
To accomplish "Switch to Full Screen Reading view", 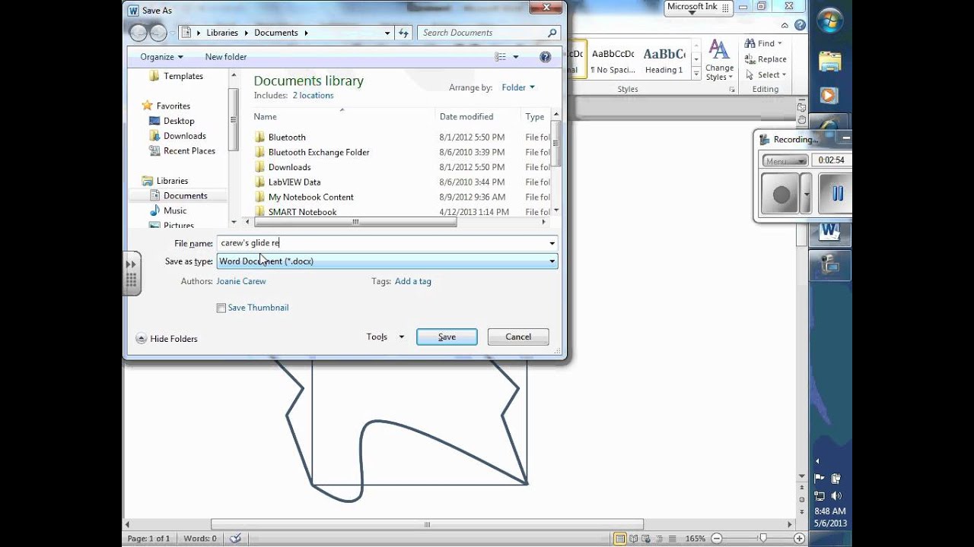I will [634, 539].
